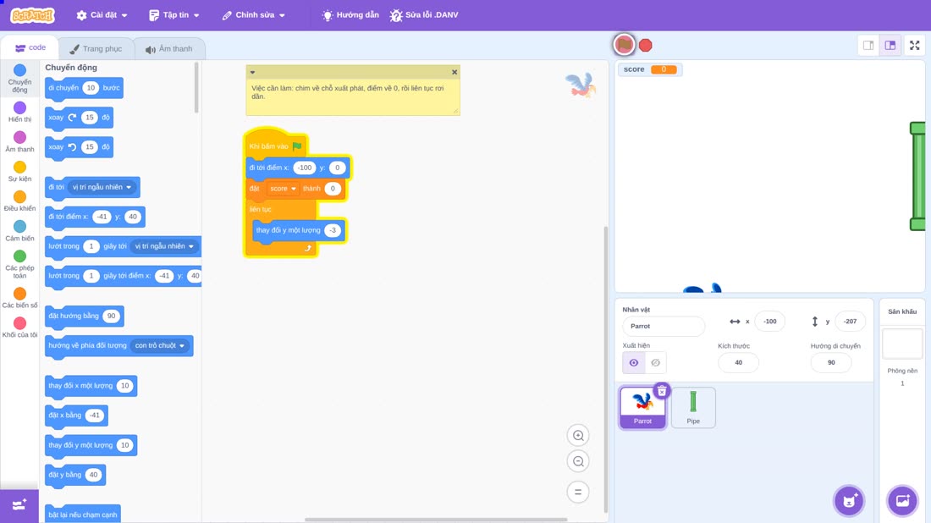Select the Chuyển động block category

[19, 79]
